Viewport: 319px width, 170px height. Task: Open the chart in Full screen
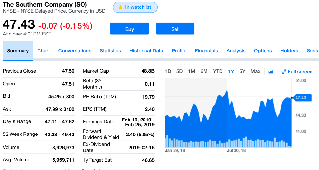pos(297,72)
